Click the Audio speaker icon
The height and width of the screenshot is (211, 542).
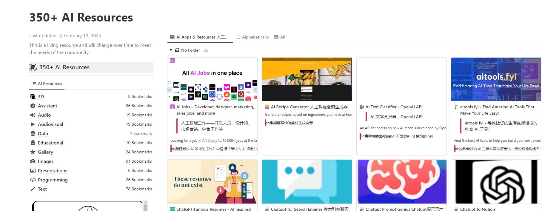coord(33,115)
